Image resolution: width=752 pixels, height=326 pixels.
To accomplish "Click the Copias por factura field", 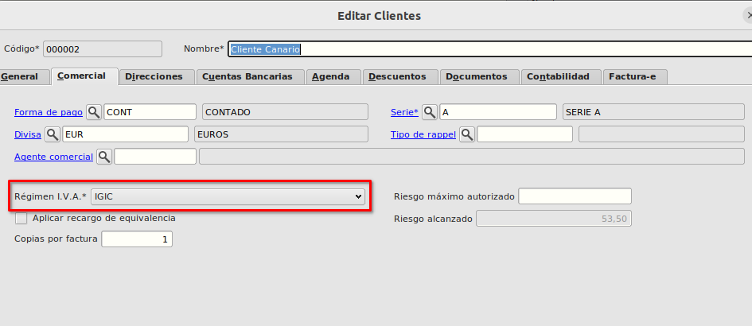I will click(x=137, y=239).
